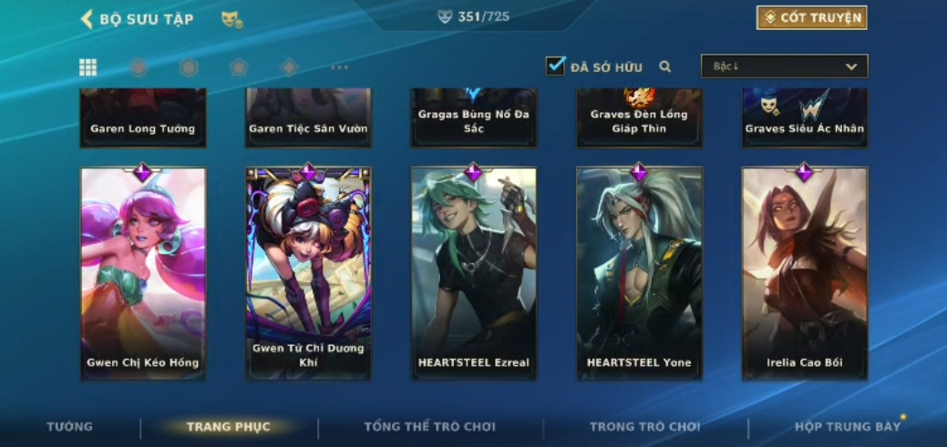Click the mask coins icon beside Bộ Sưu Tập
The height and width of the screenshot is (447, 947).
tap(232, 19)
